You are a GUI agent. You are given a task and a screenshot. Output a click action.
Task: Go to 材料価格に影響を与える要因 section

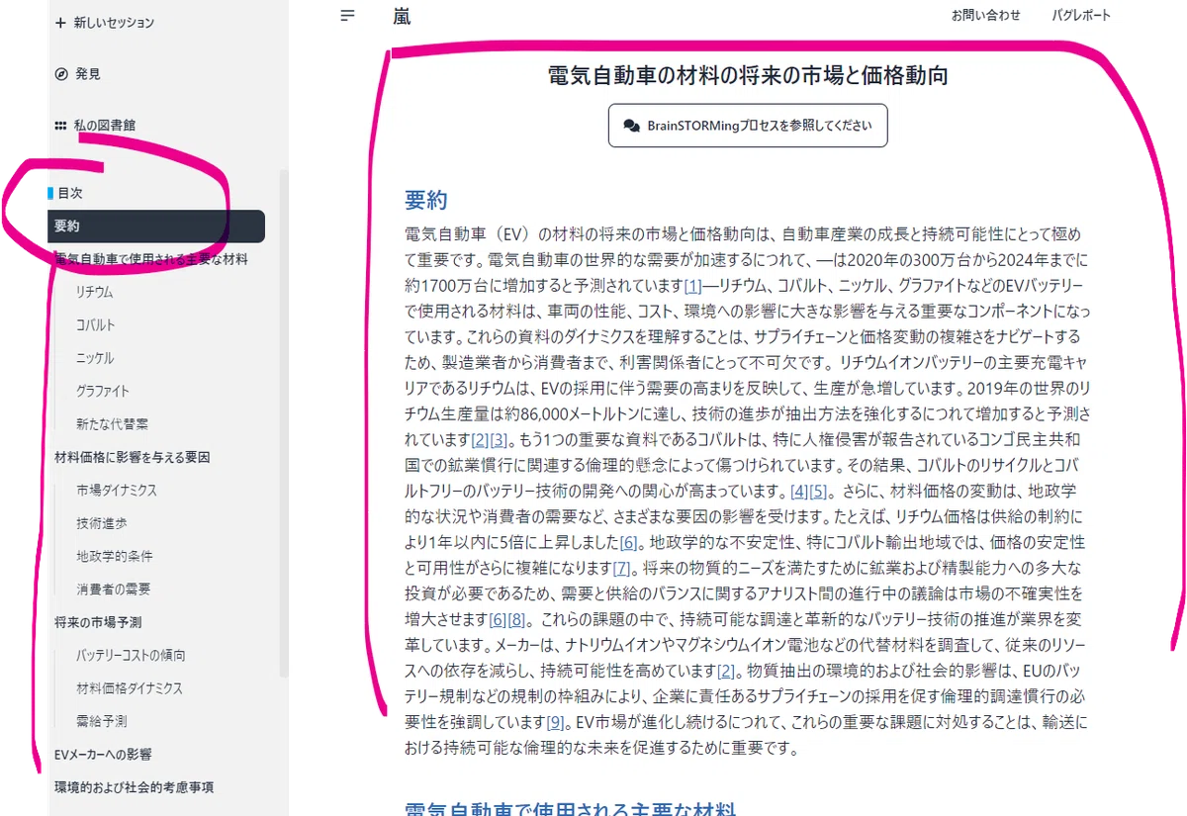pos(132,457)
